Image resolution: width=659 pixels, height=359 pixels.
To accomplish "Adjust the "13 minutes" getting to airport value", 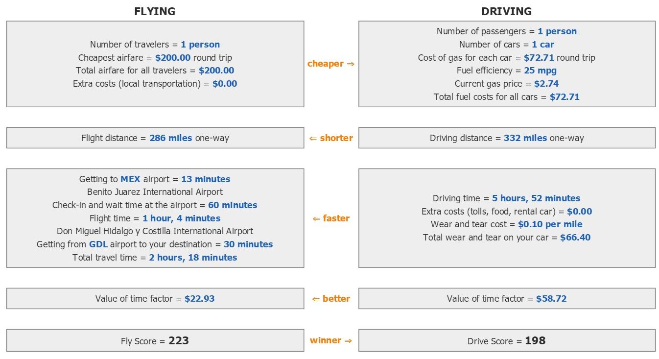I will (206, 179).
